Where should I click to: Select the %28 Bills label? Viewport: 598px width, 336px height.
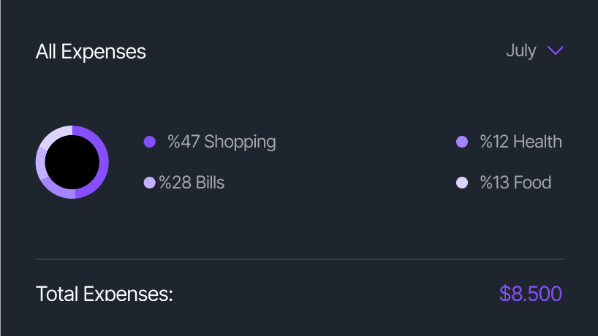[x=192, y=183]
